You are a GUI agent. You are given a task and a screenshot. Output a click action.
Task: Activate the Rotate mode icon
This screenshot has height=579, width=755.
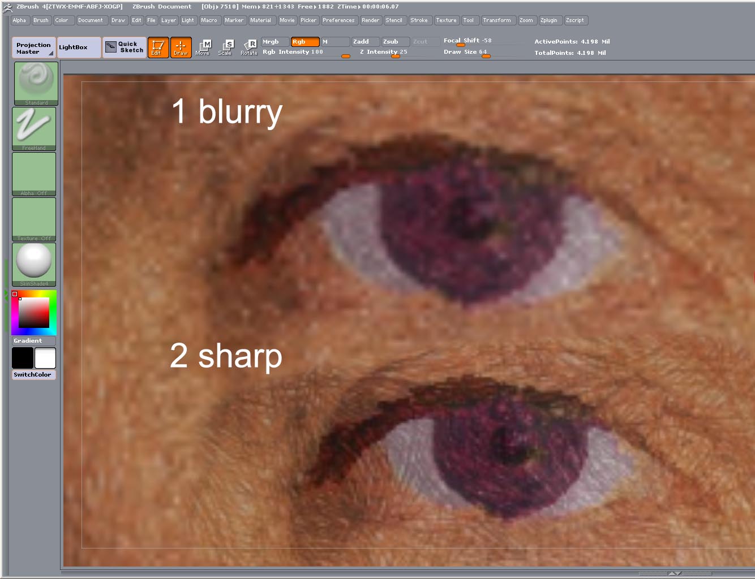tap(248, 47)
